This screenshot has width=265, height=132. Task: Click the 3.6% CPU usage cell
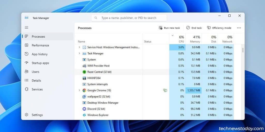pyautogui.click(x=178, y=47)
